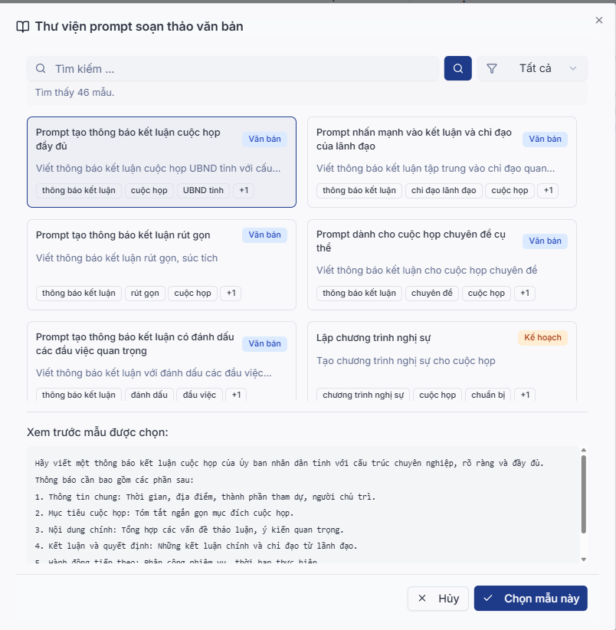Close the prompt library dialog
Screen dimensions: 616x630
599,21
